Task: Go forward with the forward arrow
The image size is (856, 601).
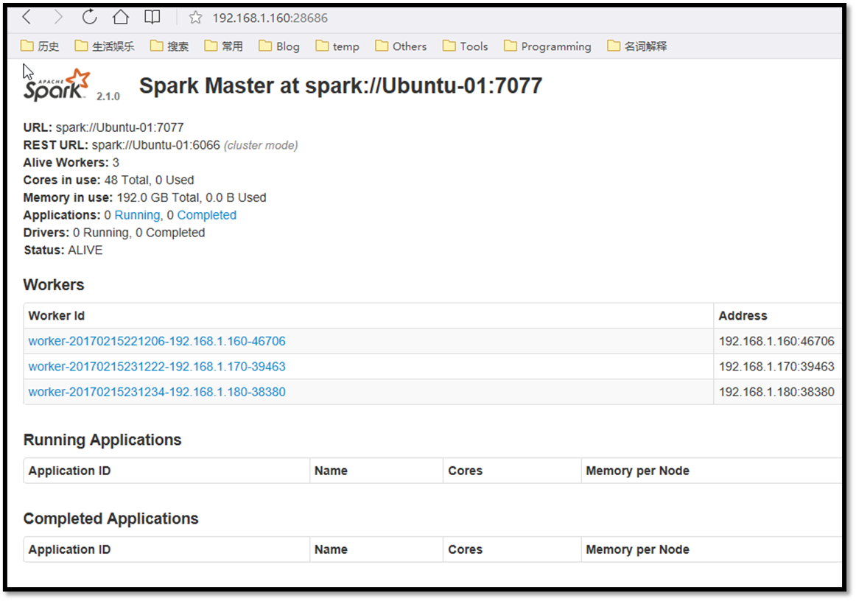Action: pos(58,18)
